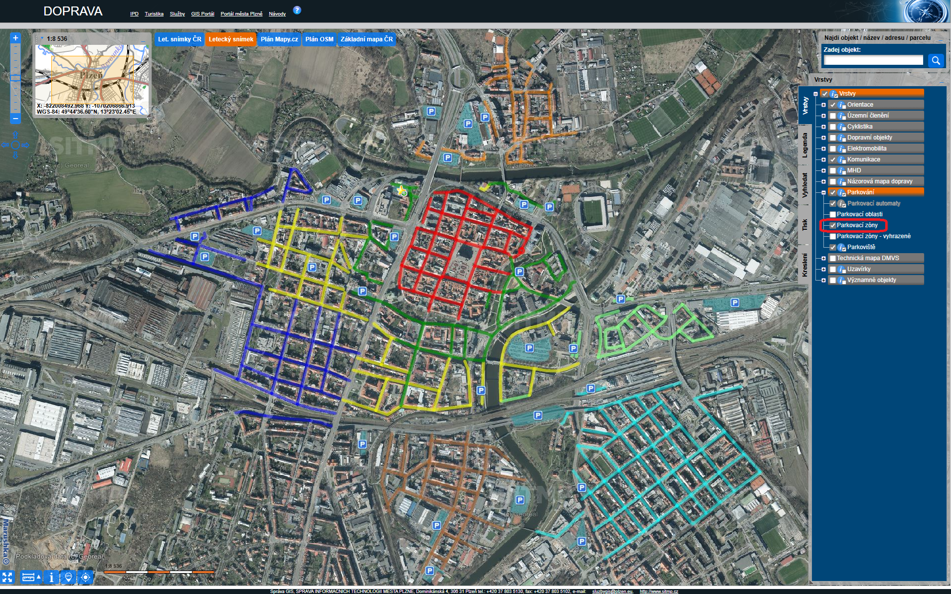Switch basemap to Základní mapa ČR
This screenshot has height=594, width=951.
pyautogui.click(x=367, y=39)
